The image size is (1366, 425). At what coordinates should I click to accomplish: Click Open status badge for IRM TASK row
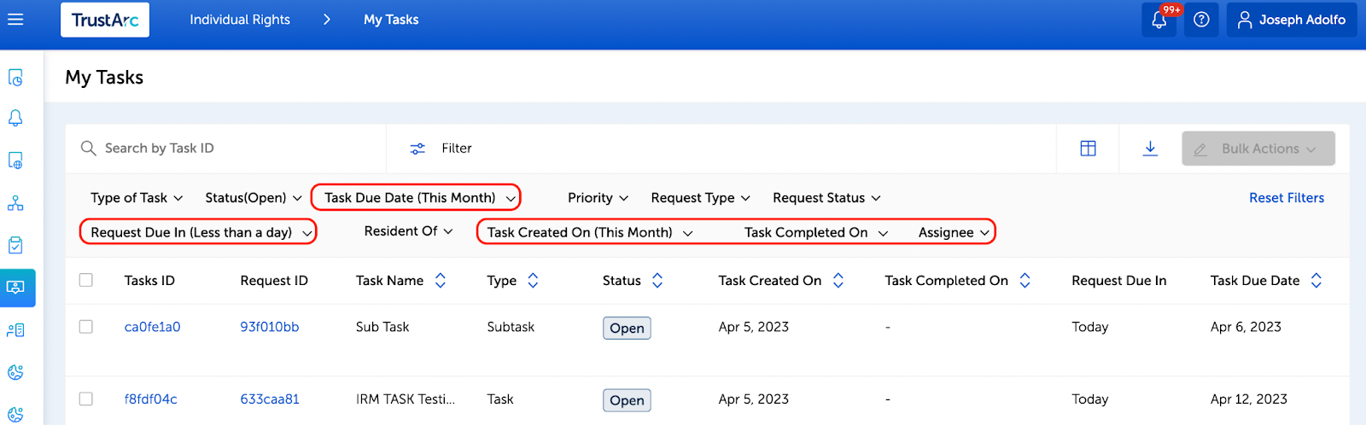627,400
